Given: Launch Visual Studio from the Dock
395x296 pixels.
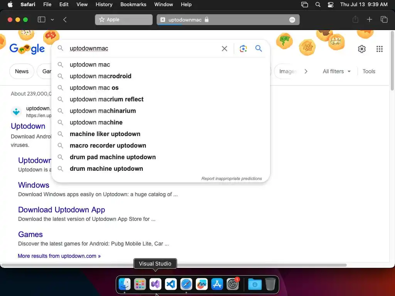Looking at the screenshot, I should (x=155, y=284).
